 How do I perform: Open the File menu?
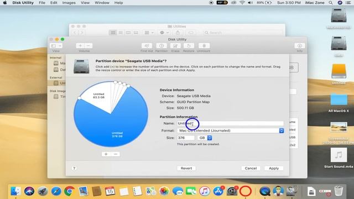point(42,3)
